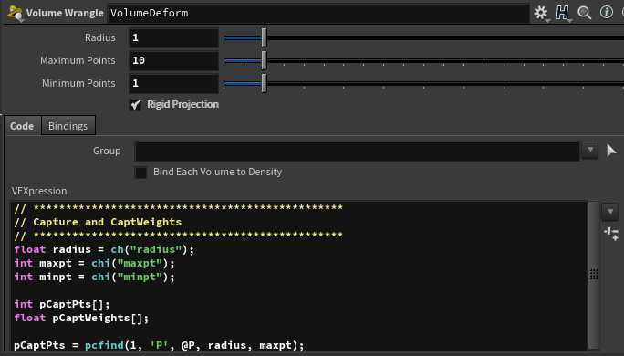Click the Volume Wrangle node icon
Image resolution: width=624 pixels, height=356 pixels.
click(15, 13)
